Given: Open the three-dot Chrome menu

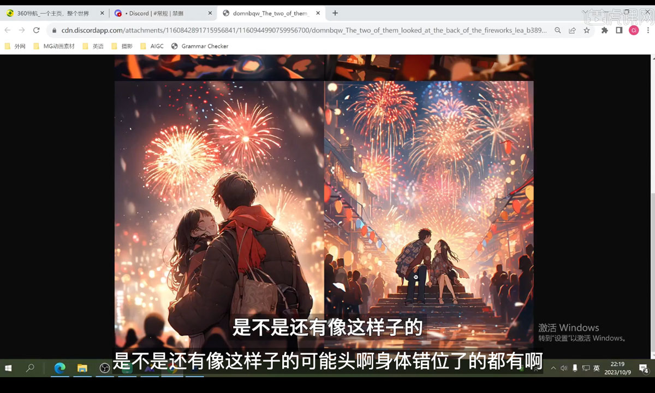Looking at the screenshot, I should 648,31.
